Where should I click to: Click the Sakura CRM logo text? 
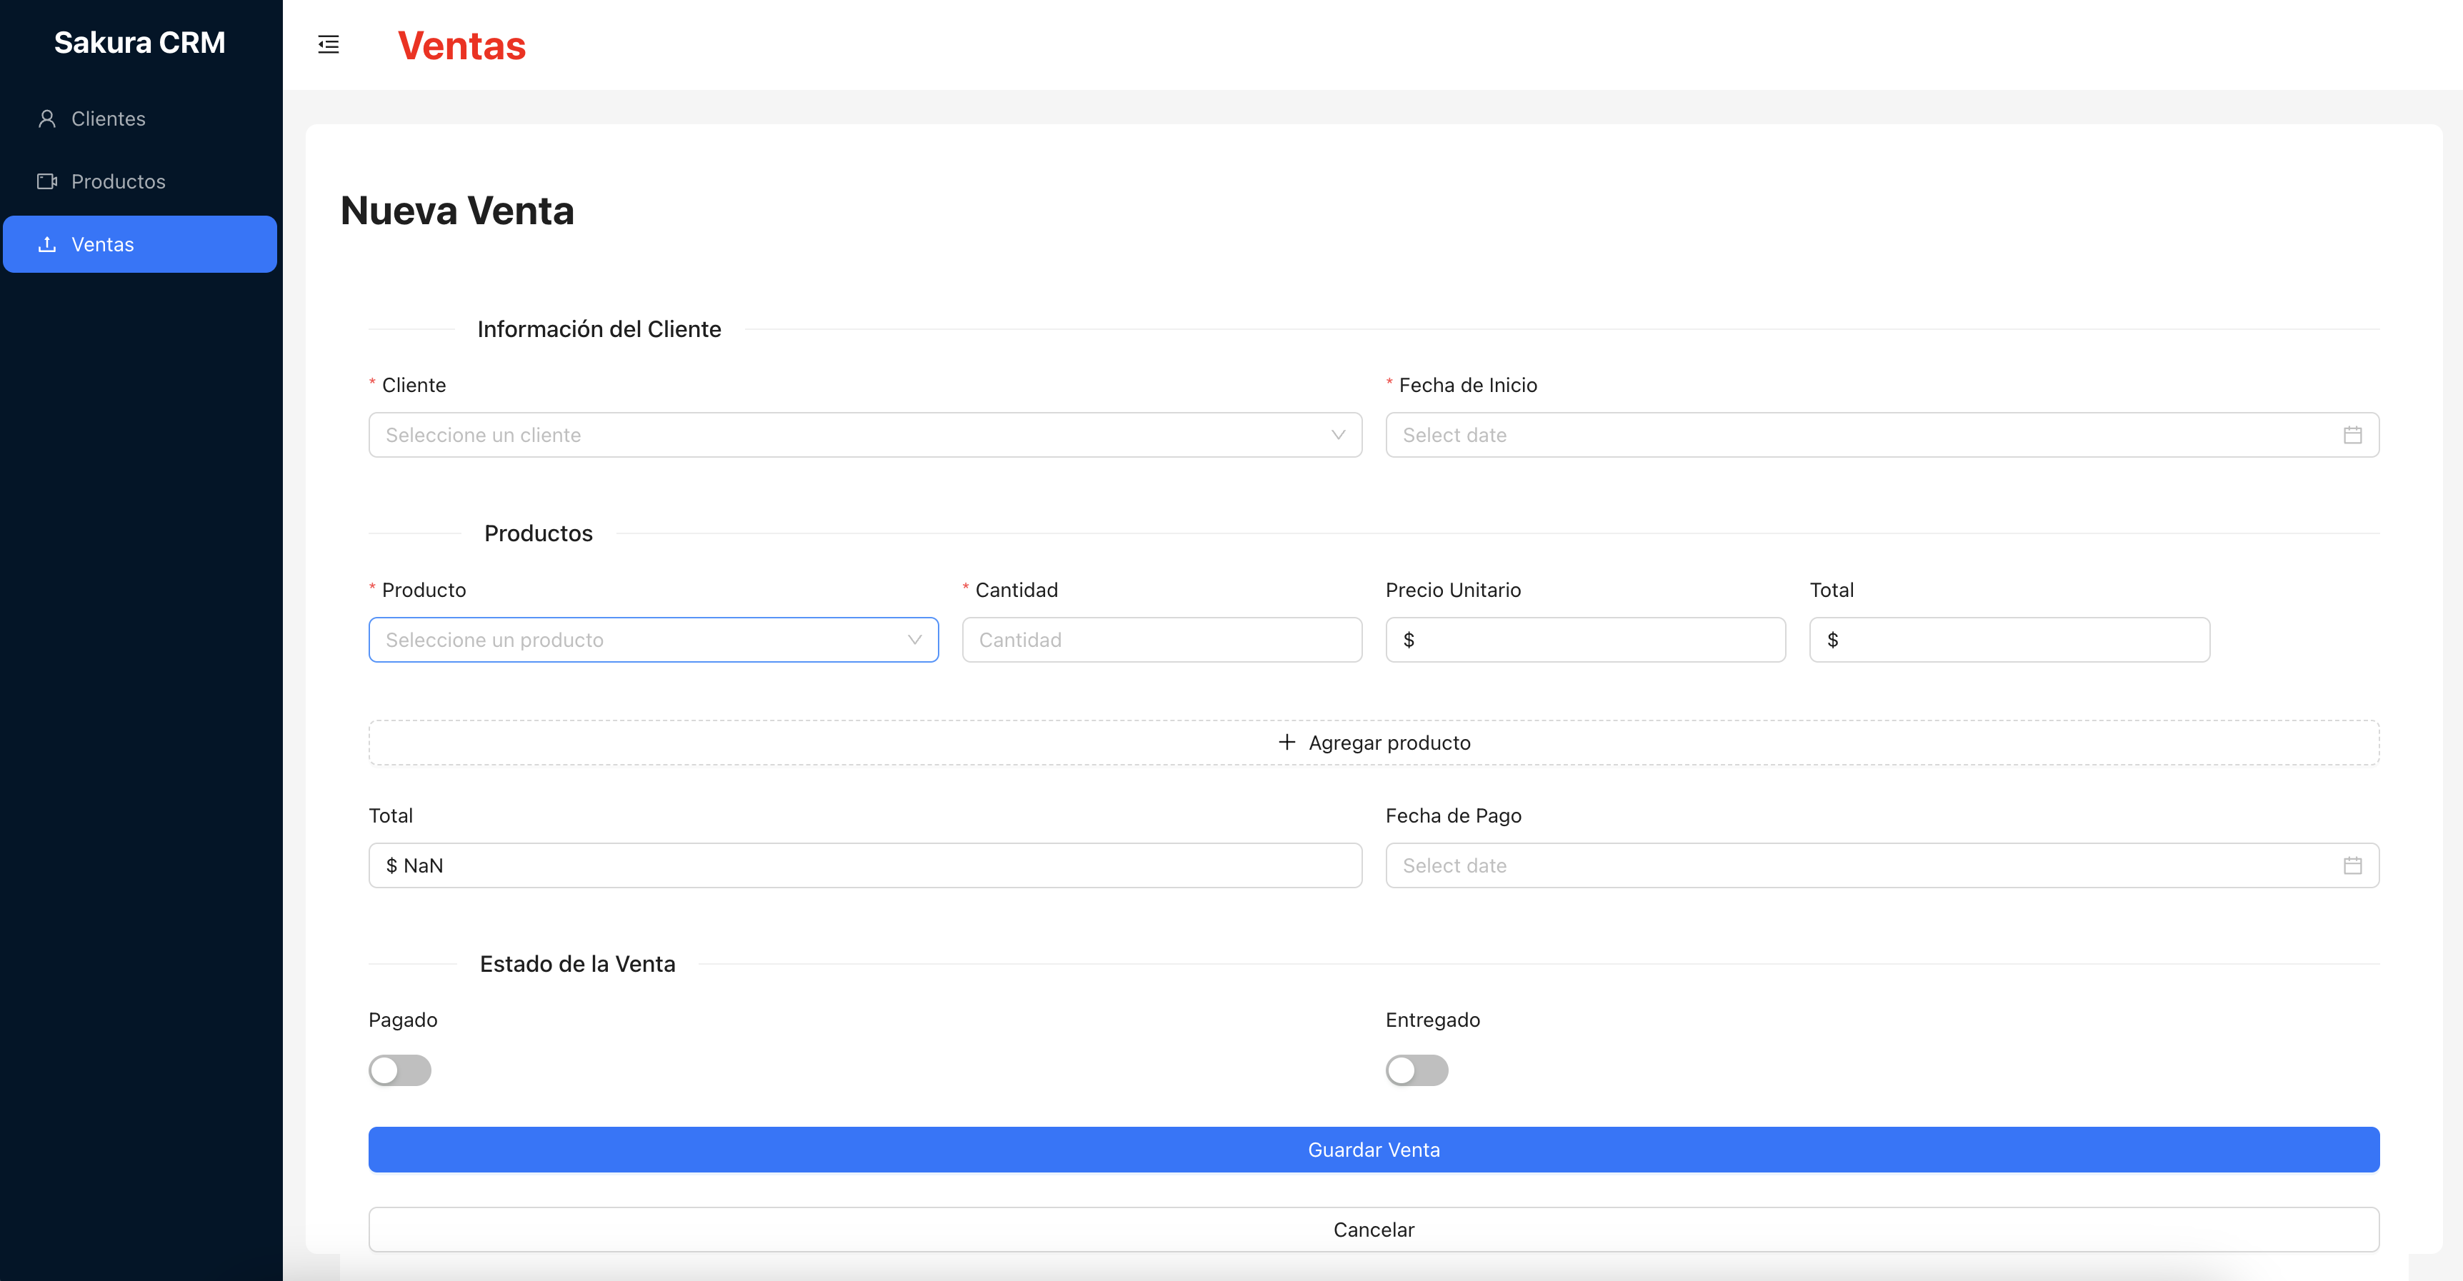(139, 43)
